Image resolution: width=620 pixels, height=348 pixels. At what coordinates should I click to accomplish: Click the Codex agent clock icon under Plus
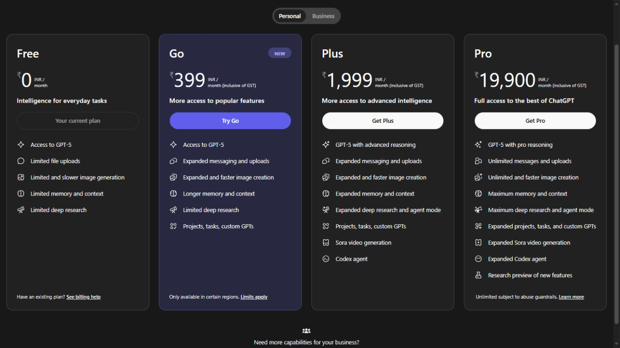326,258
